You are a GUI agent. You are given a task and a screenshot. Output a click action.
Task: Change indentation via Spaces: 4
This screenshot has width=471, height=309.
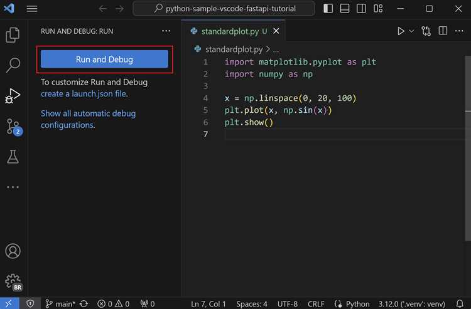pos(251,303)
